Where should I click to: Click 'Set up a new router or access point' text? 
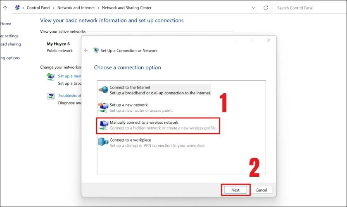(141, 111)
